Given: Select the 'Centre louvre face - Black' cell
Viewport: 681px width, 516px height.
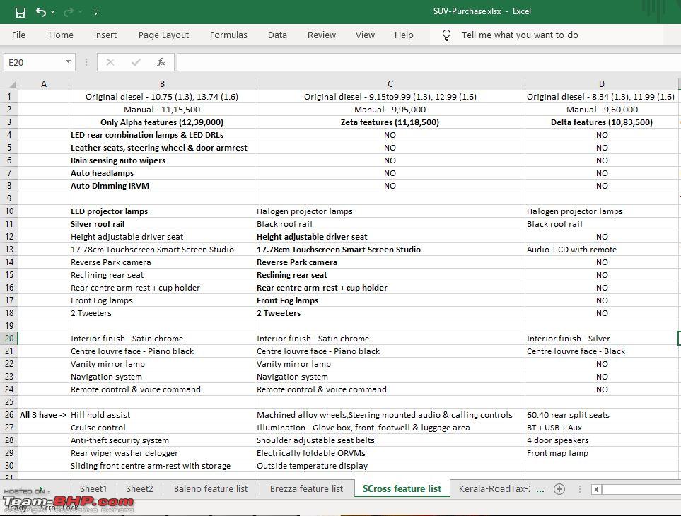Looking at the screenshot, I should 602,351.
